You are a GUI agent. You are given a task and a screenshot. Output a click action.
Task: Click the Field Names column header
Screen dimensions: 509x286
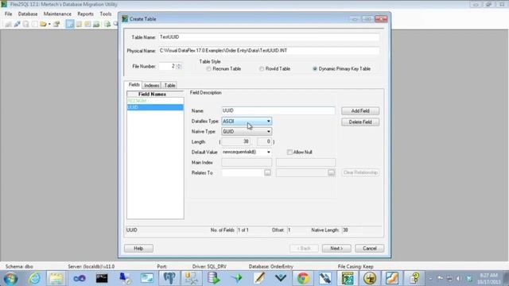coord(155,94)
